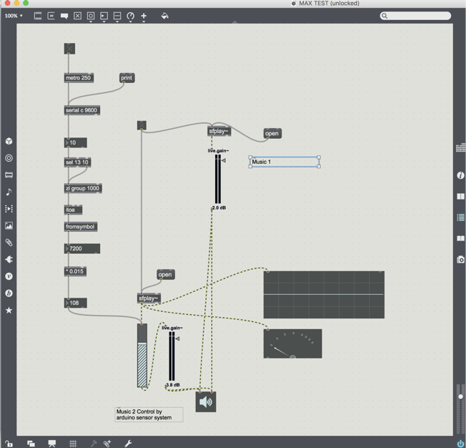Select the * 0.015 multiply object
The width and height of the screenshot is (466, 448).
[x=75, y=271]
